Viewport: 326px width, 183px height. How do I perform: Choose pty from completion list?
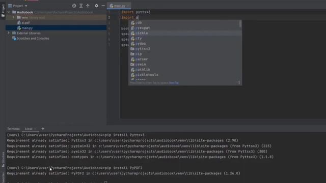click(185, 39)
